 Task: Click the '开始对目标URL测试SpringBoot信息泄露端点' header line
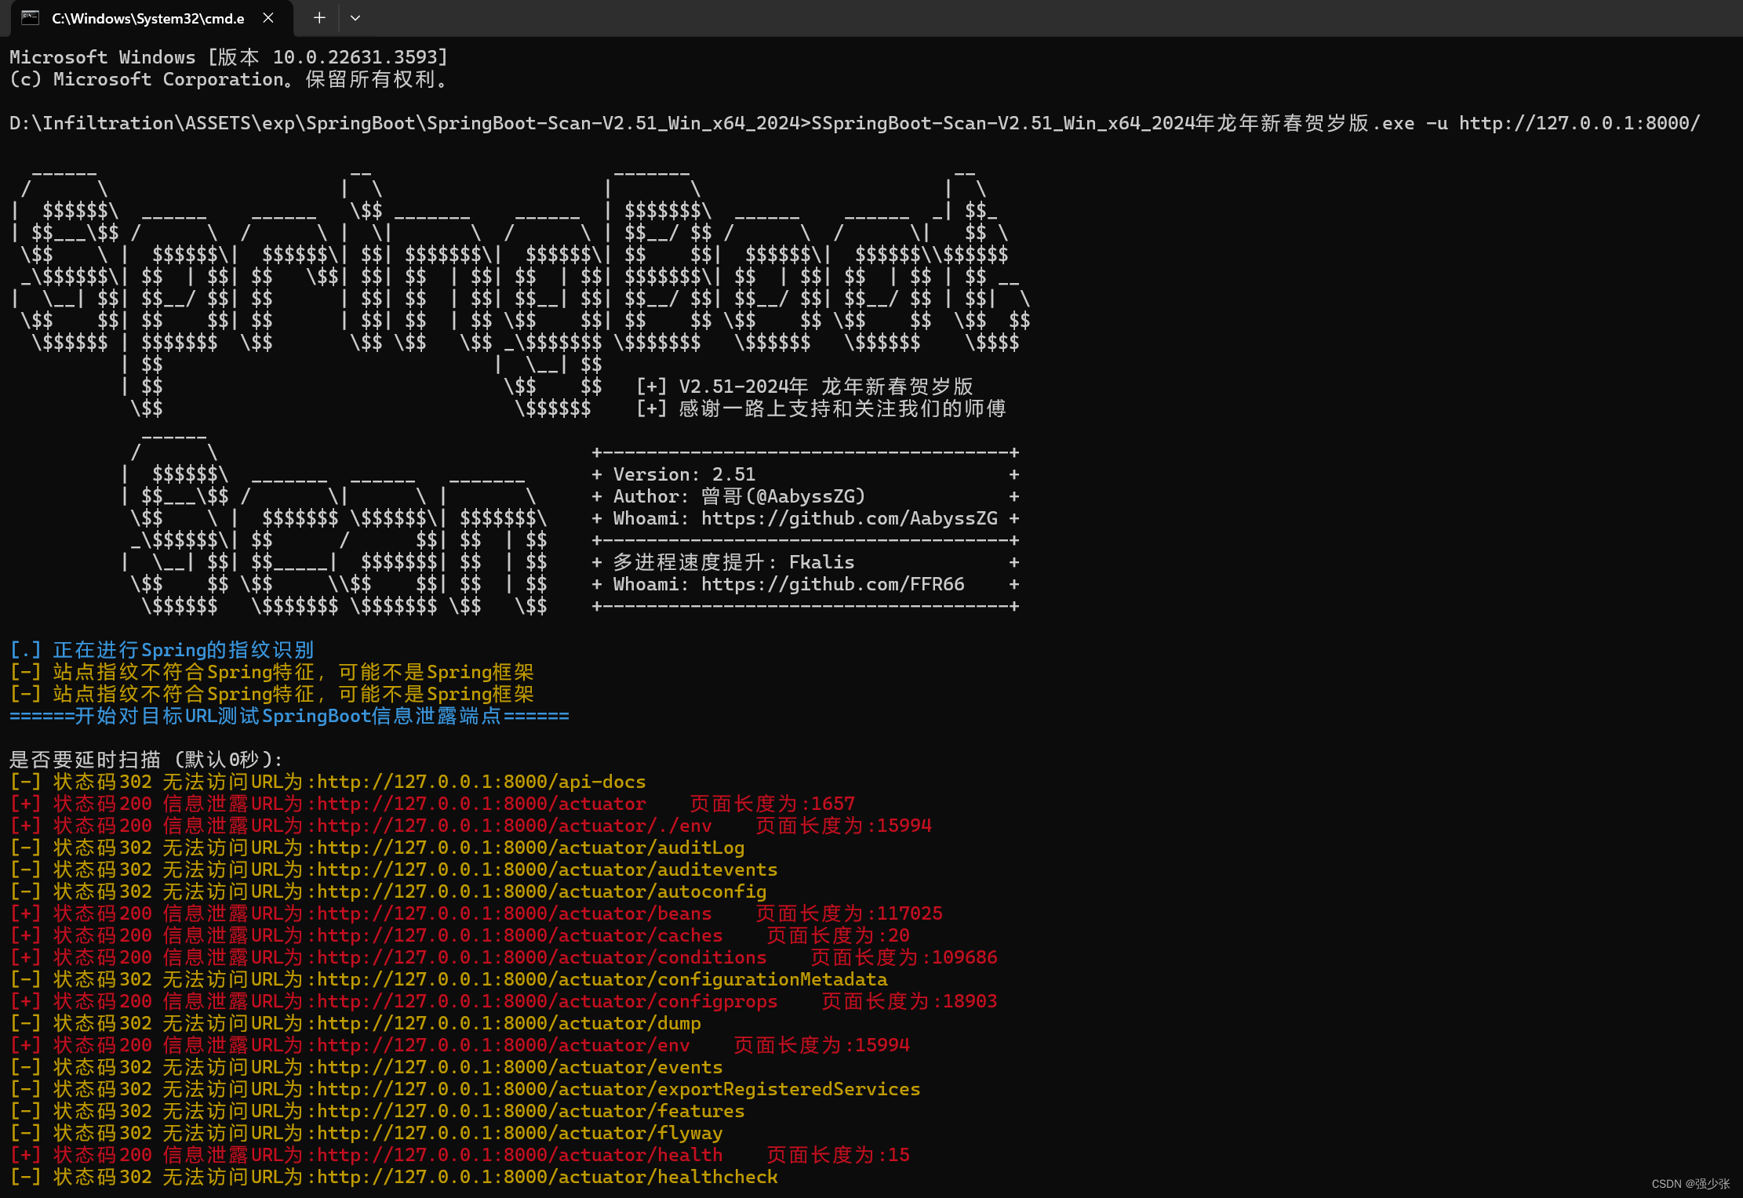[x=289, y=716]
